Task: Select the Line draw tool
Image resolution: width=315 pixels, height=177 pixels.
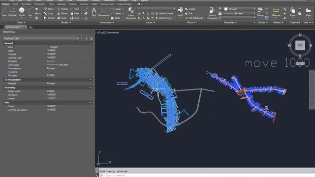Action: pyautogui.click(x=4, y=12)
